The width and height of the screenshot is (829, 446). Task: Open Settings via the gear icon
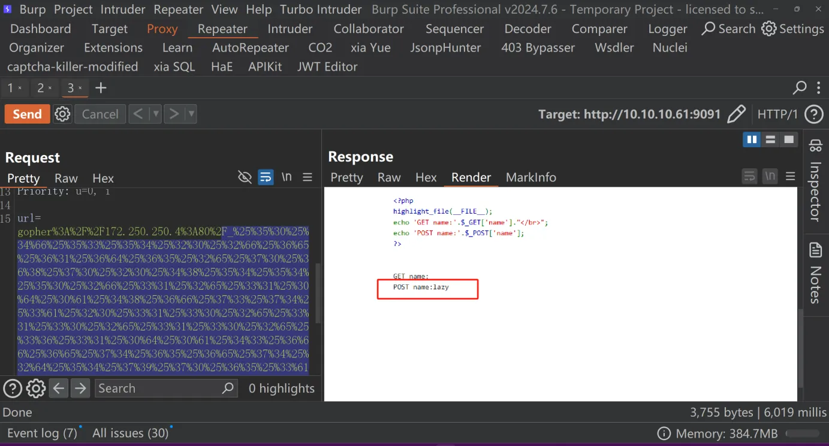tap(792, 29)
